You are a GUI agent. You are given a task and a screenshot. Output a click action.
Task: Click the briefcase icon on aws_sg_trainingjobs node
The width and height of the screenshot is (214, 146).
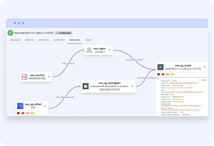tap(86, 86)
